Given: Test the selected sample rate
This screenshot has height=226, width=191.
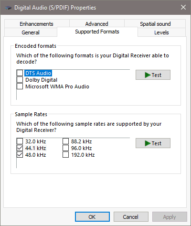Looking at the screenshot, I should 153,143.
